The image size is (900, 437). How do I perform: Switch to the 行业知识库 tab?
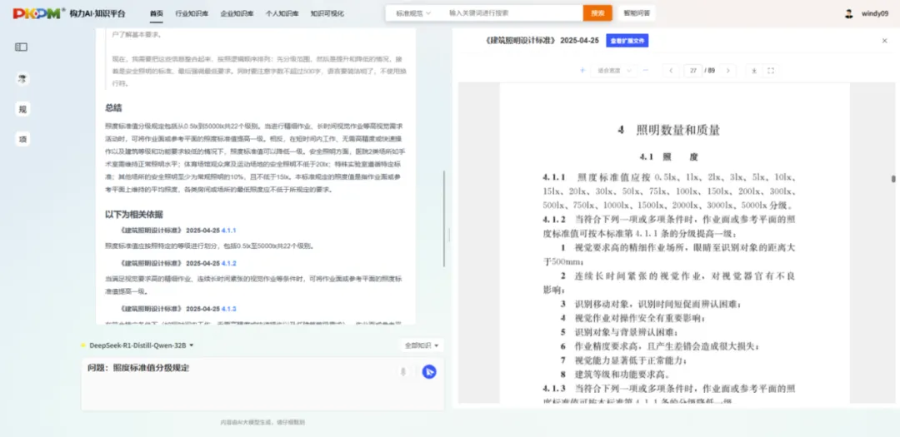click(192, 13)
